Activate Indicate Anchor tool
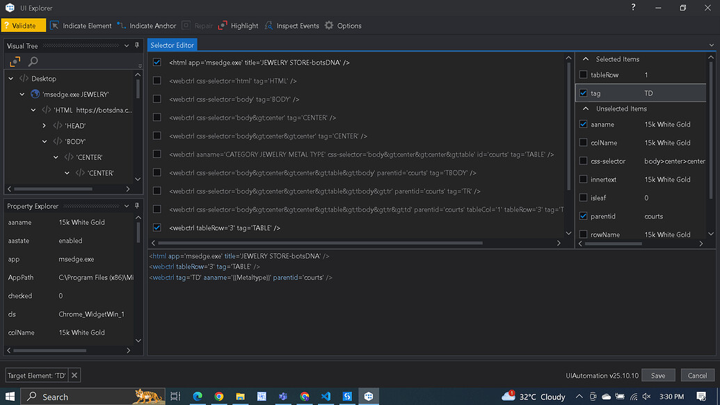The width and height of the screenshot is (720, 405). (147, 26)
